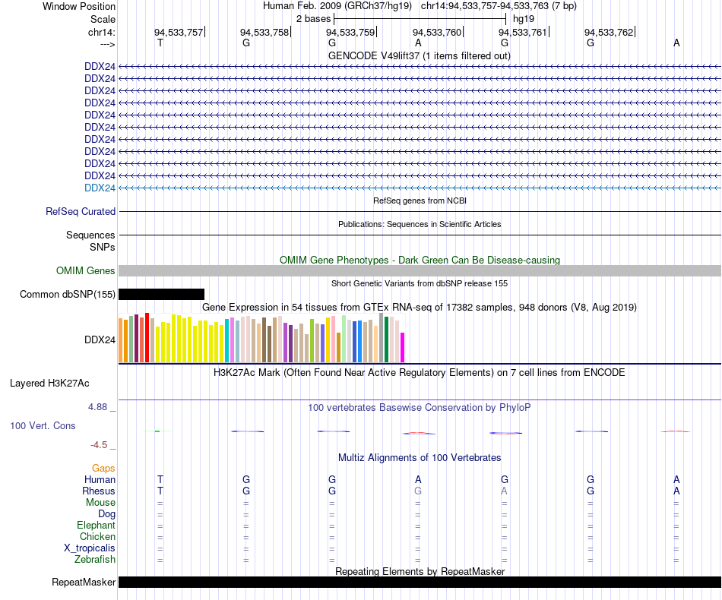Open Short Genetic Variants from dbSNP title
Screen dimensions: 722x600
tap(420, 283)
